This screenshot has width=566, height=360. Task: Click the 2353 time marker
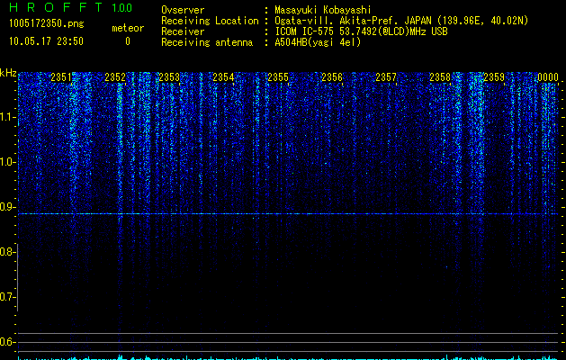(x=169, y=77)
